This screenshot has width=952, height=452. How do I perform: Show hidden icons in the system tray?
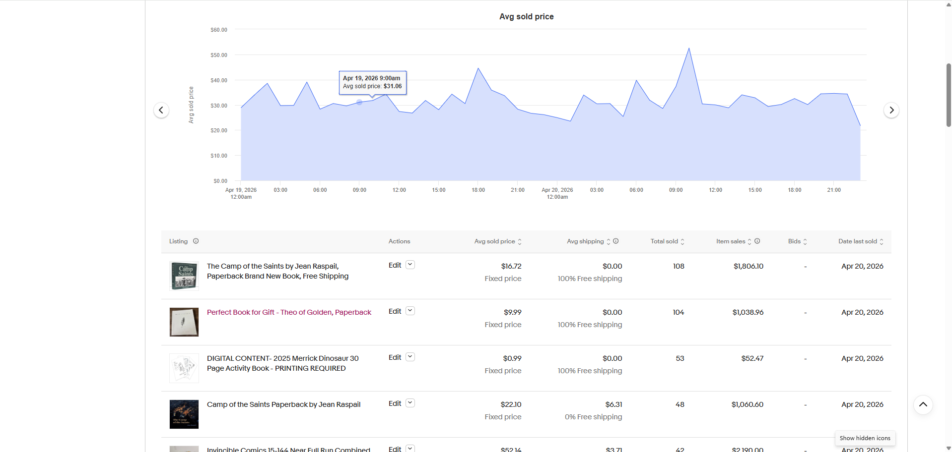click(x=865, y=438)
